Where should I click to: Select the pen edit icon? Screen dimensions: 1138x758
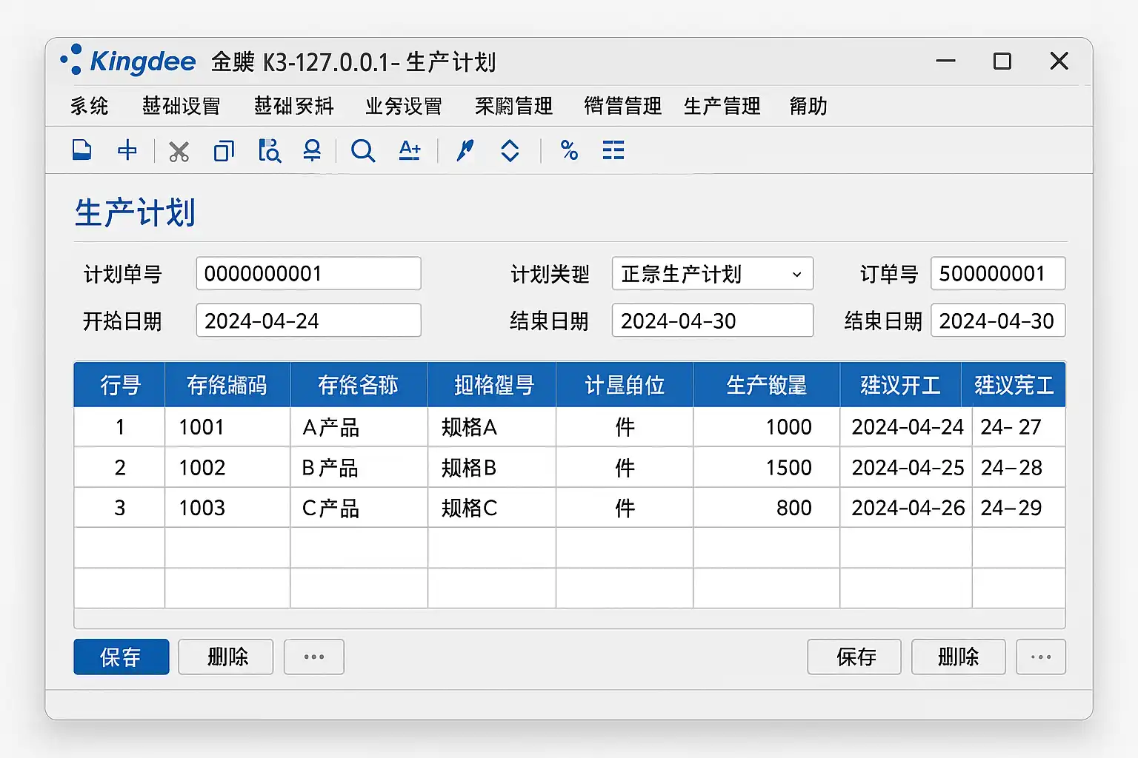click(x=465, y=150)
